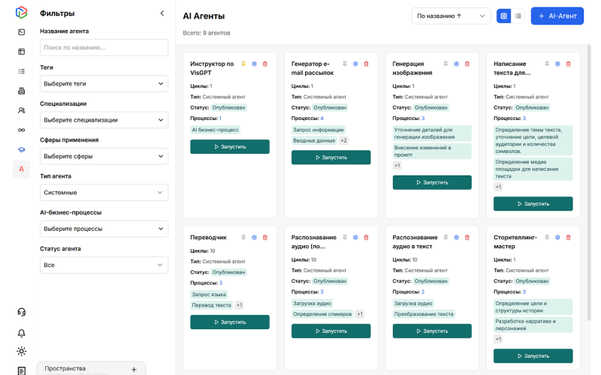Select the AI agents 'A' sidebar item
This screenshot has height=375, width=601.
pos(21,169)
